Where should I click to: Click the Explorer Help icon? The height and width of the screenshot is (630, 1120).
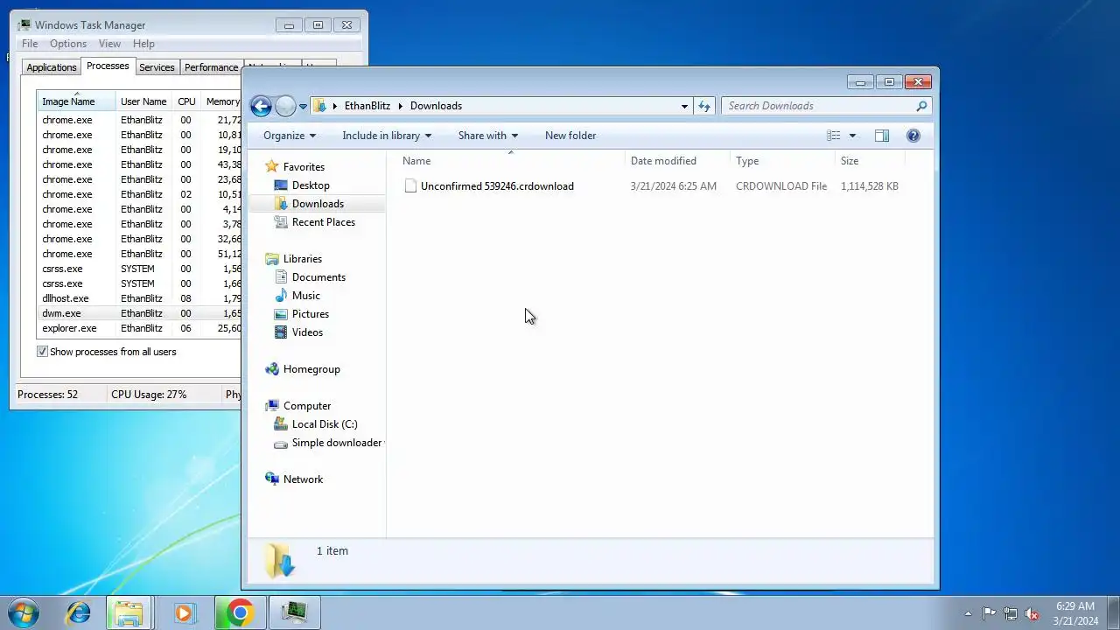click(x=913, y=136)
